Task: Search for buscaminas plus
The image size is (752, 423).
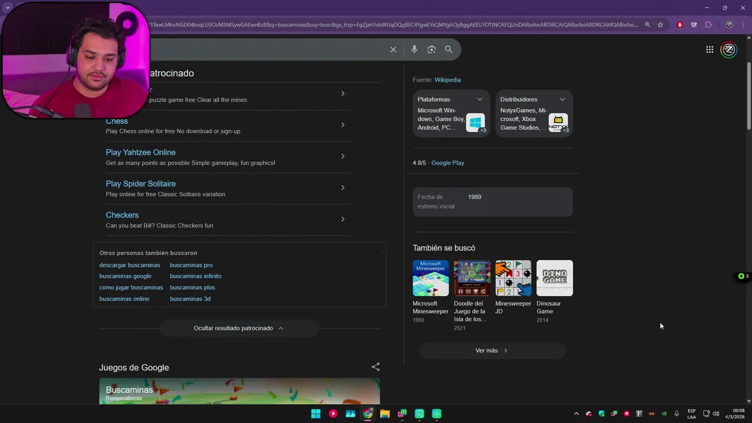Action: pyautogui.click(x=192, y=287)
